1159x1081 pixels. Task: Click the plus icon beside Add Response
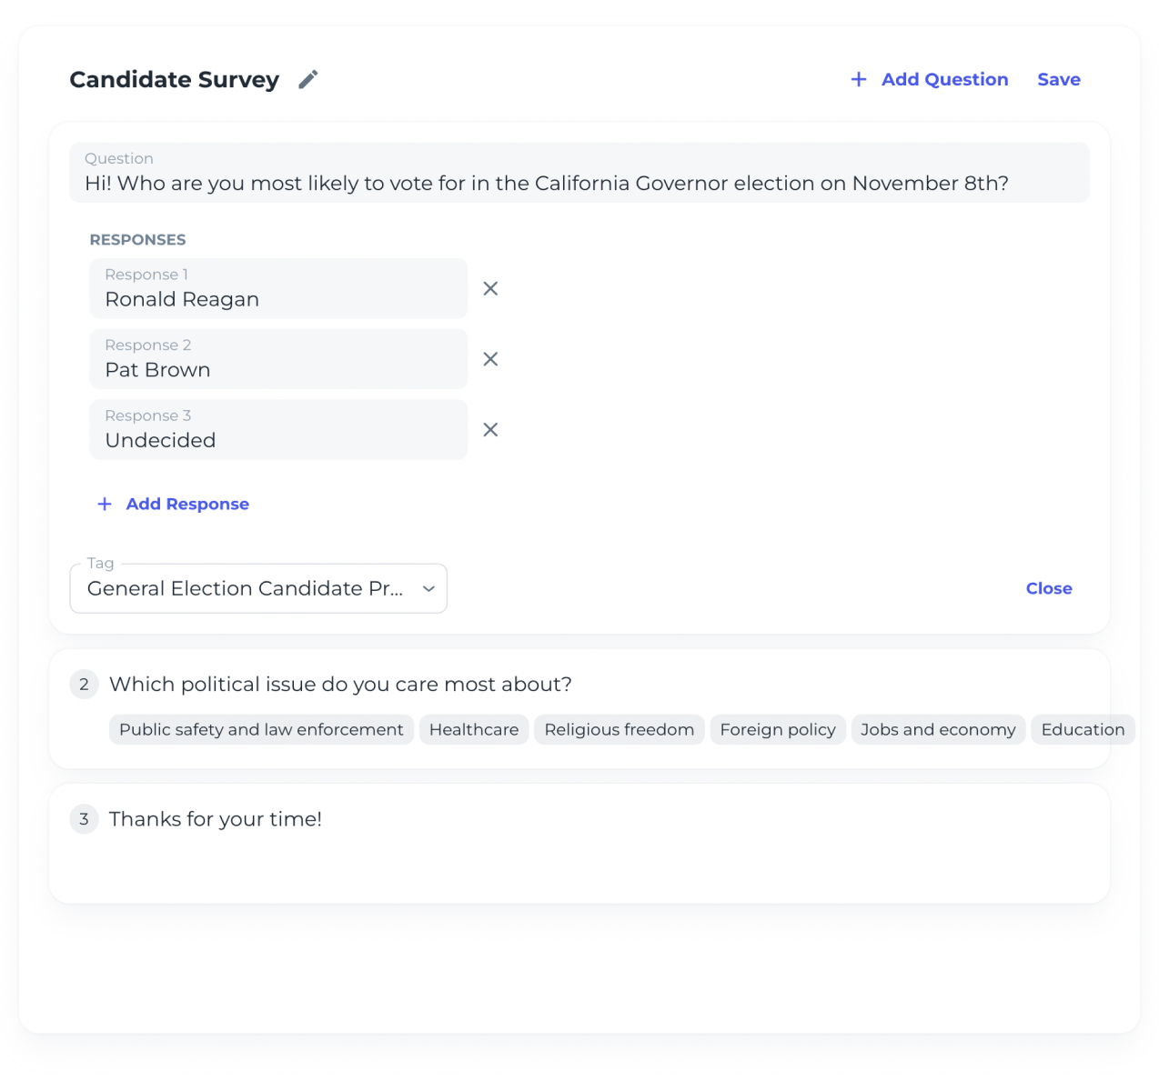click(x=105, y=505)
